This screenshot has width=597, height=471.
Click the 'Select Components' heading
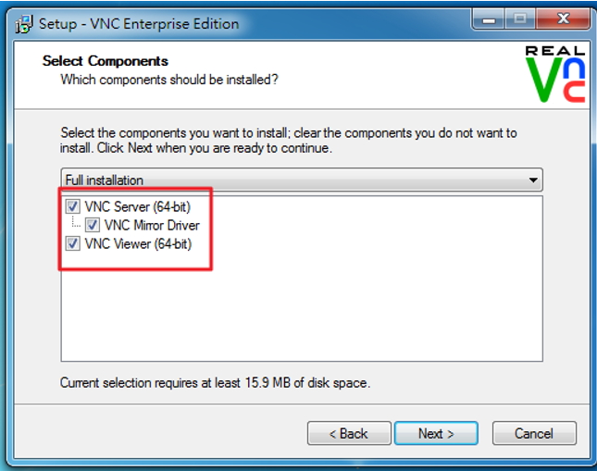106,61
